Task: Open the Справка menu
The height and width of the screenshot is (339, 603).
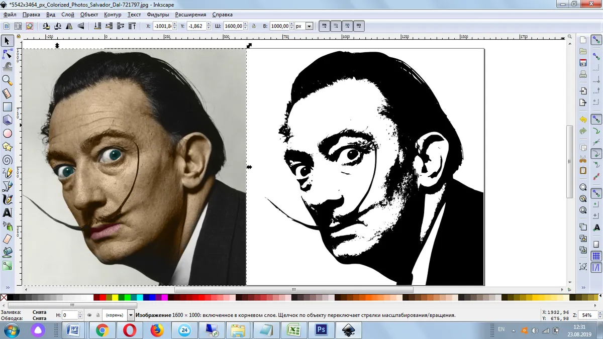Action: point(222,15)
